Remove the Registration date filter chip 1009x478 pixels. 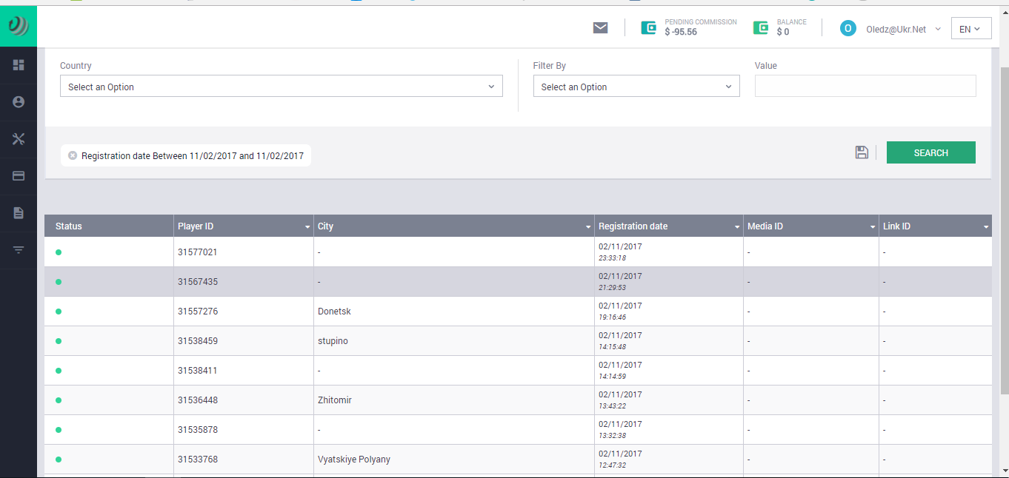click(x=73, y=155)
